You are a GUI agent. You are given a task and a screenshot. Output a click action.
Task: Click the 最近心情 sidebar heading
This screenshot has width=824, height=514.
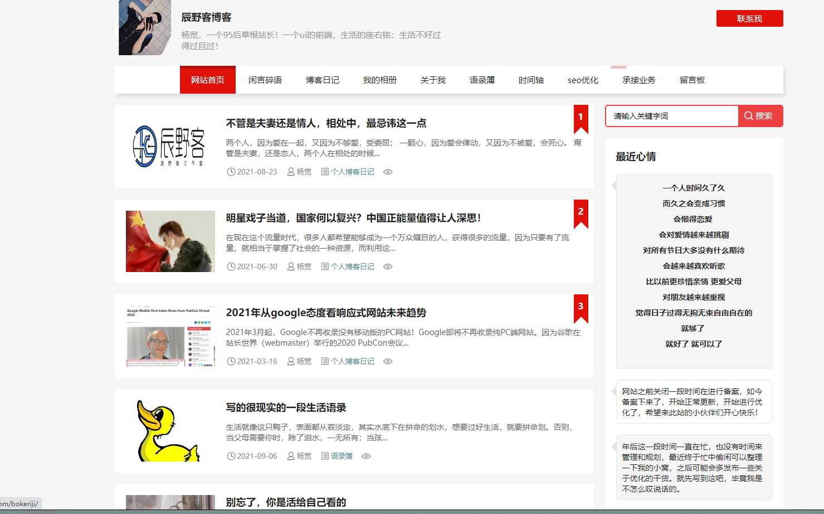tap(636, 157)
